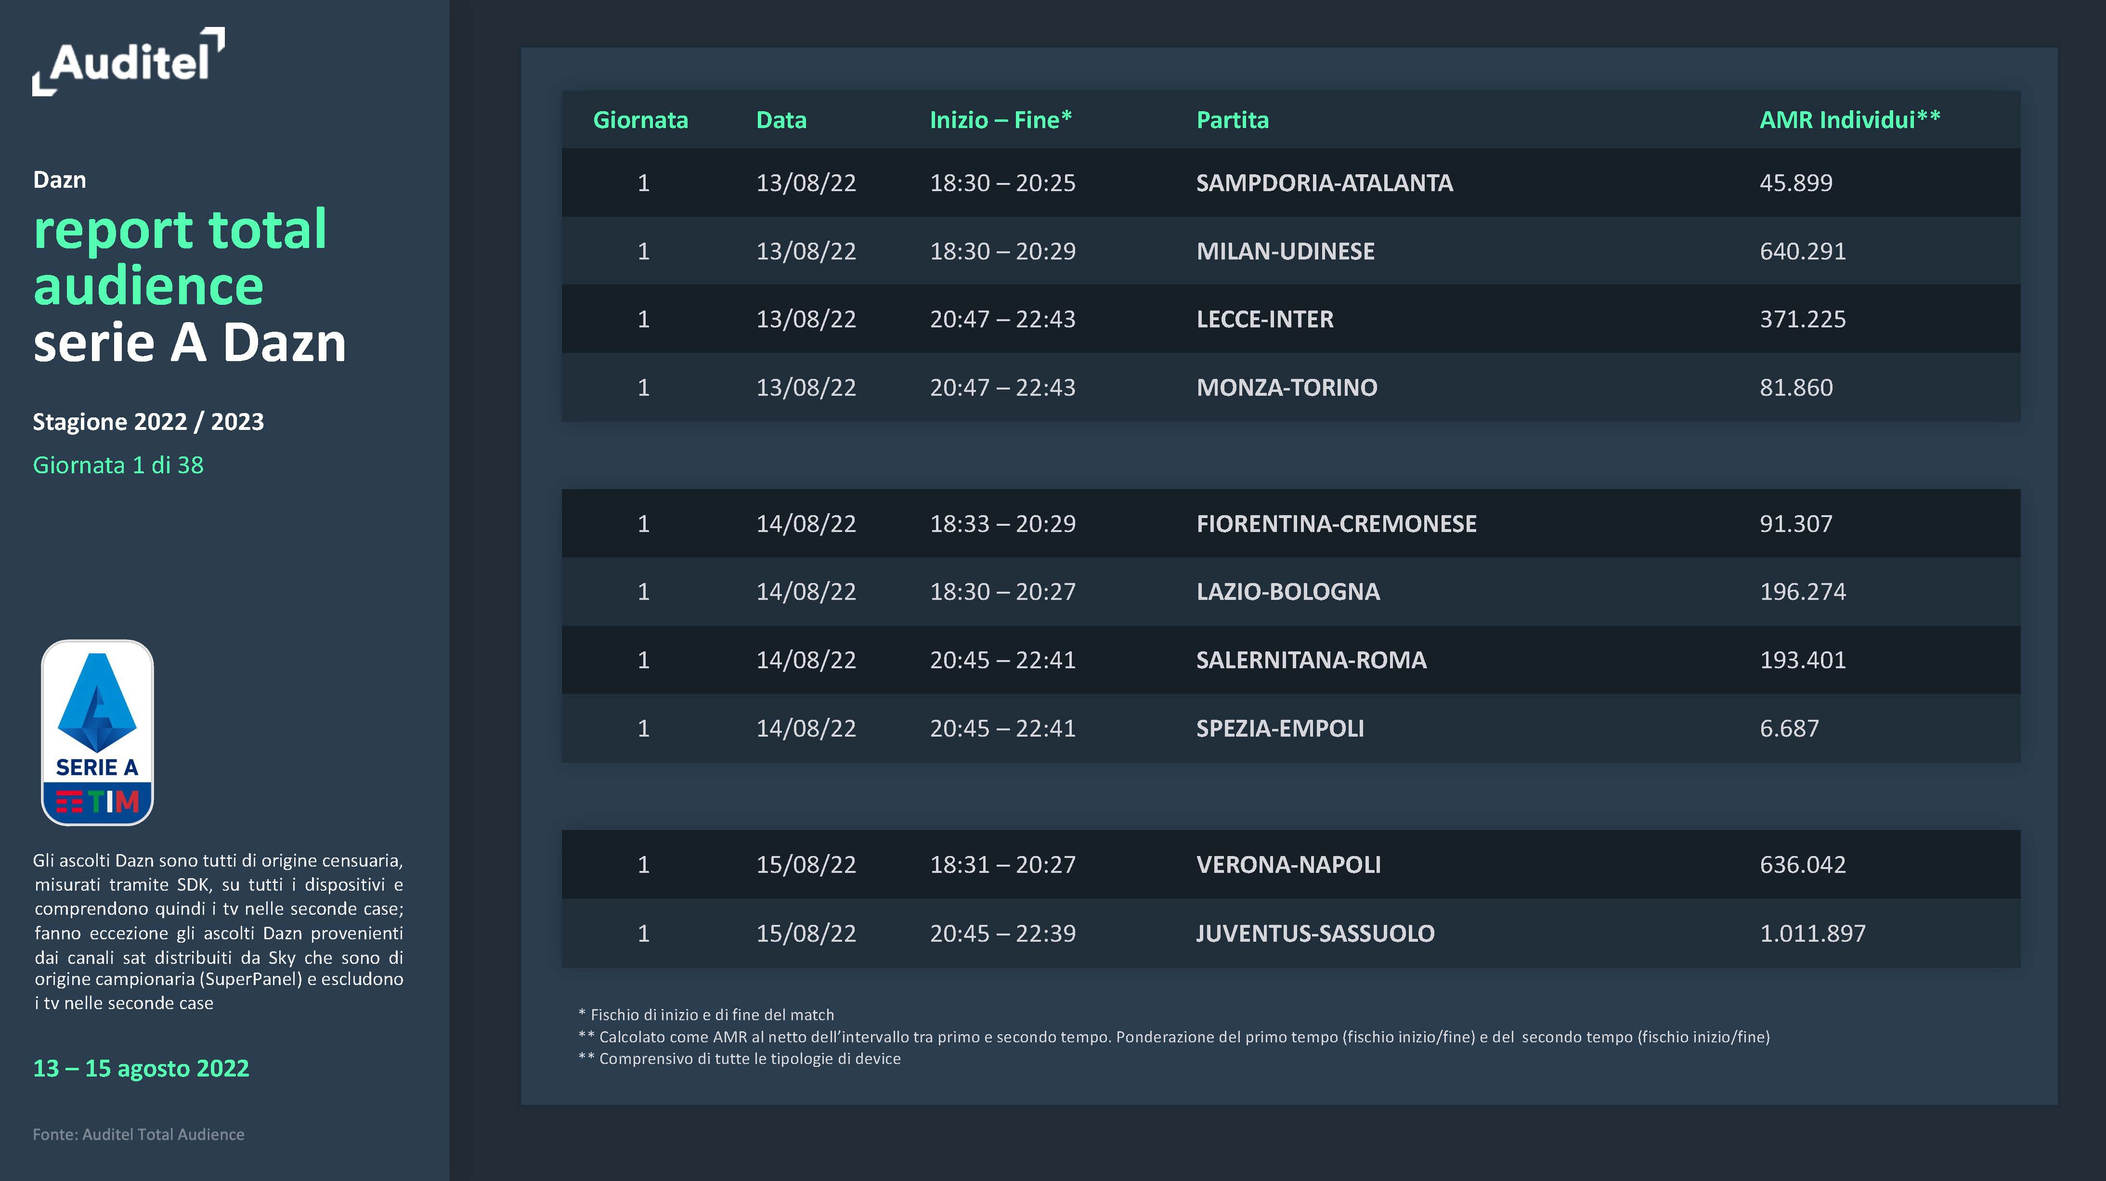Select the VERONA-NAPOLI match name

pyautogui.click(x=1288, y=865)
